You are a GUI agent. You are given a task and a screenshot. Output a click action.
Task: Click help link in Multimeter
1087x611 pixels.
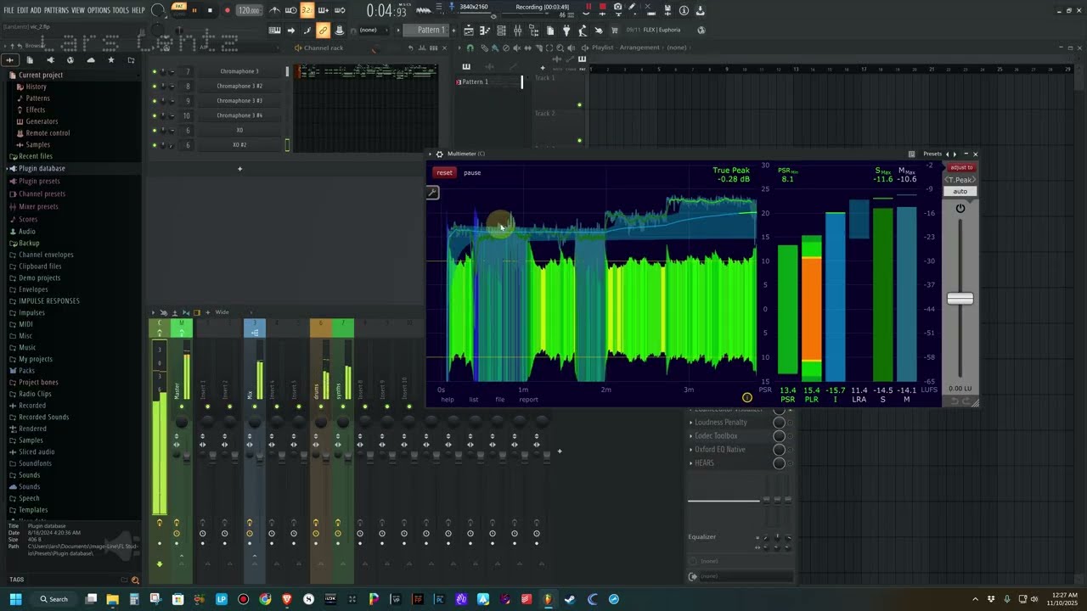448,400
